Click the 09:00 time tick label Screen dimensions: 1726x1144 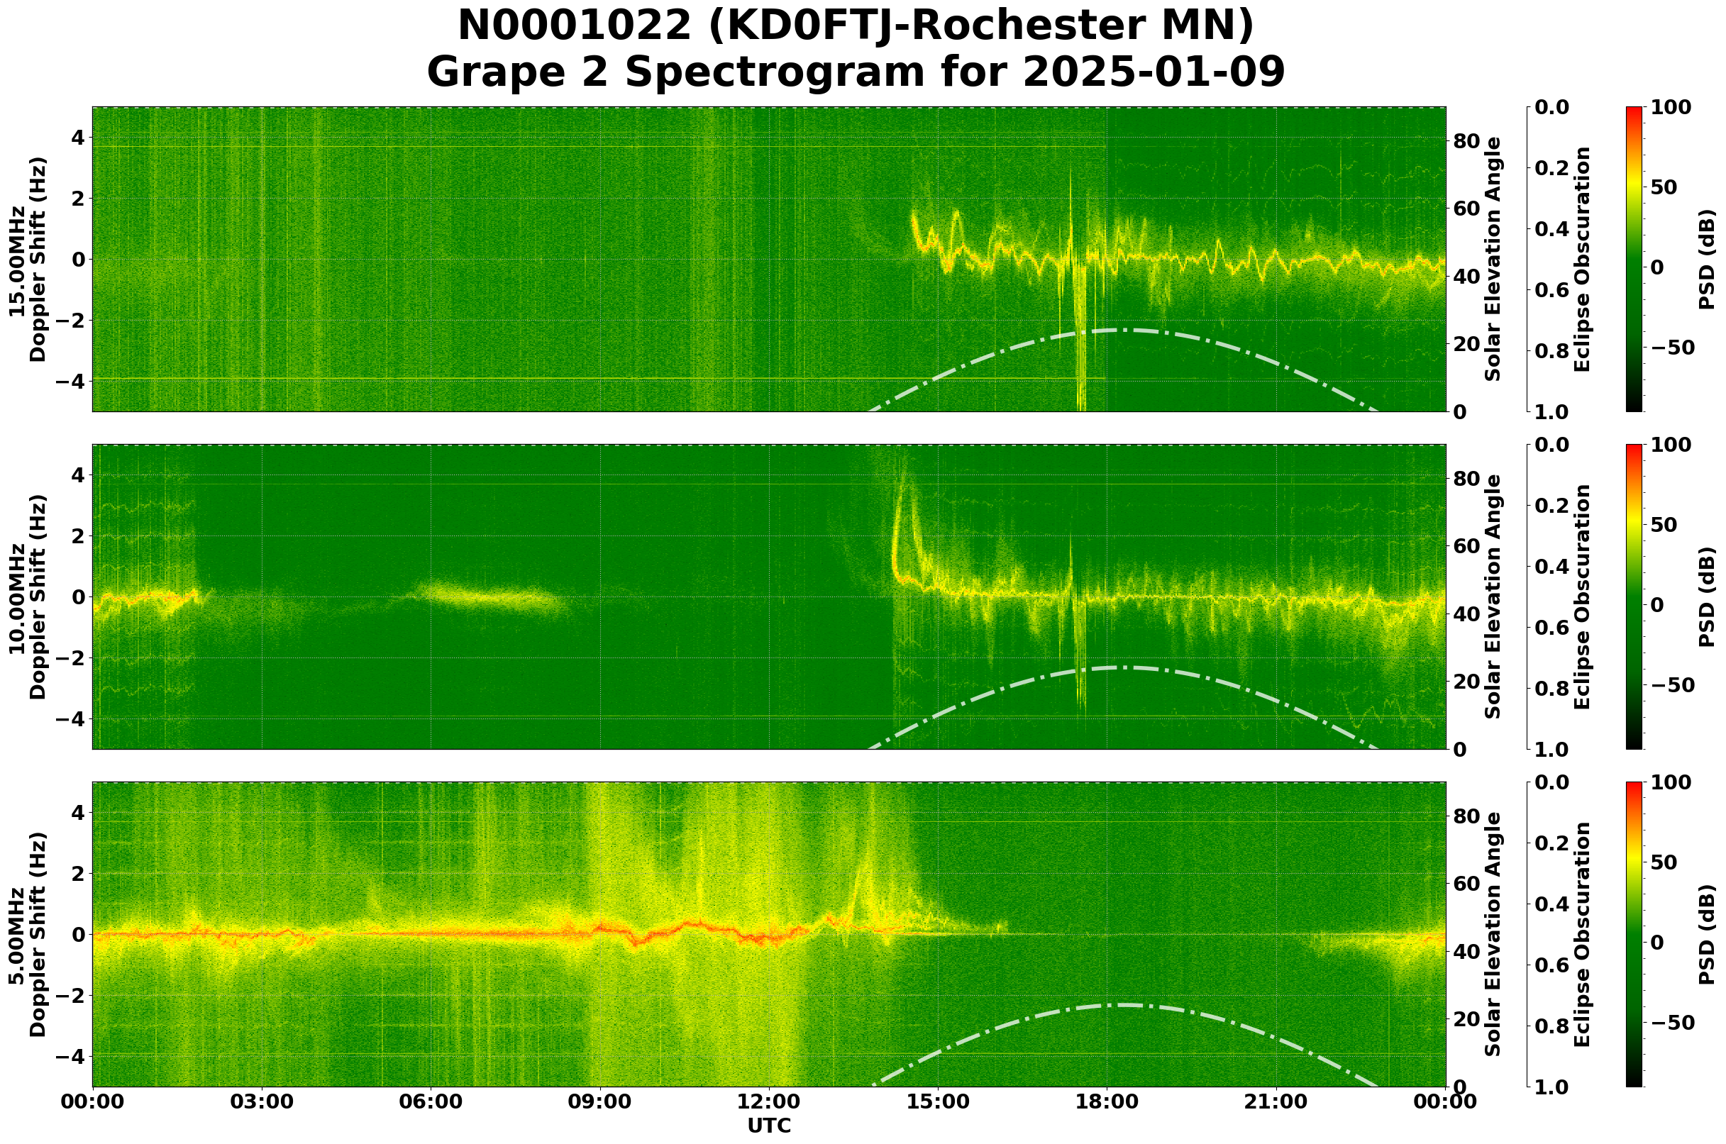click(x=600, y=1103)
